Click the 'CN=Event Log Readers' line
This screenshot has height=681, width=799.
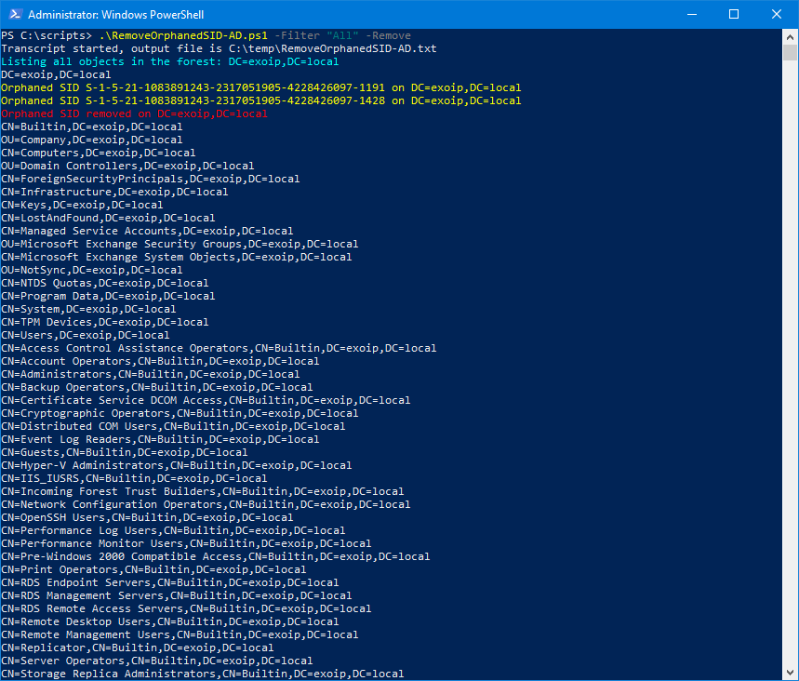[x=160, y=439]
